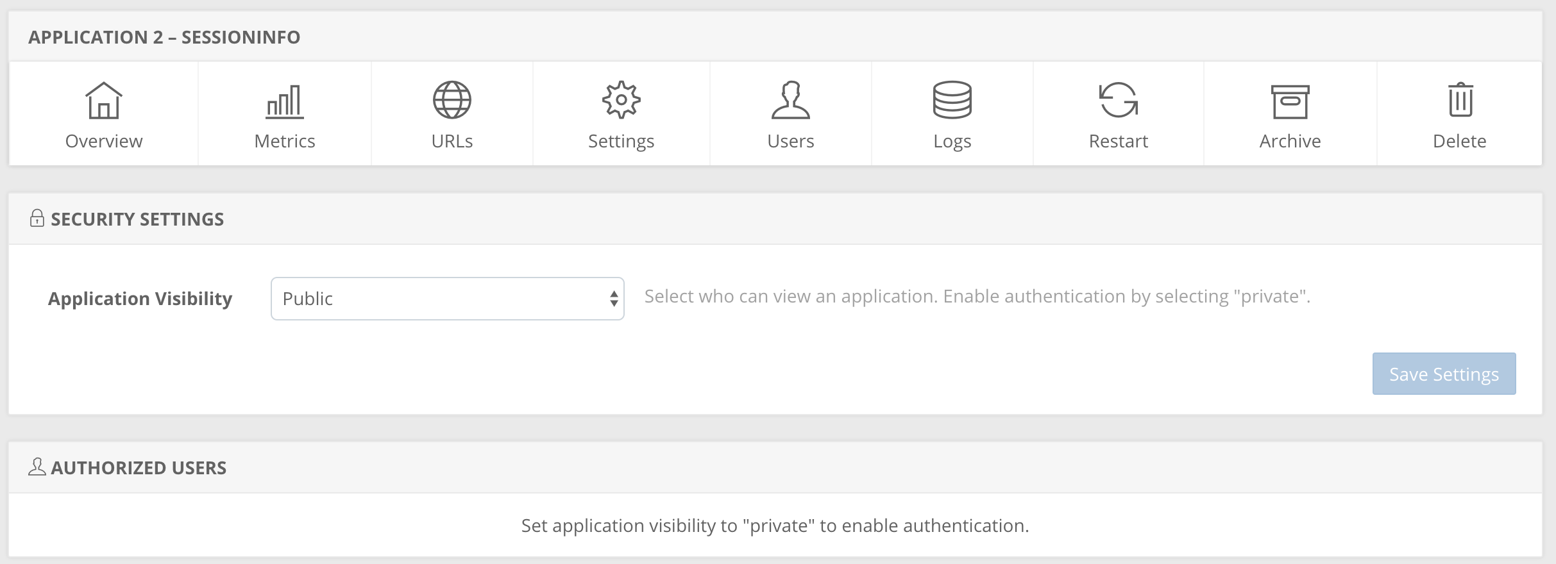The height and width of the screenshot is (564, 1556).
Task: Switch to the URLs tab label
Action: [x=452, y=141]
